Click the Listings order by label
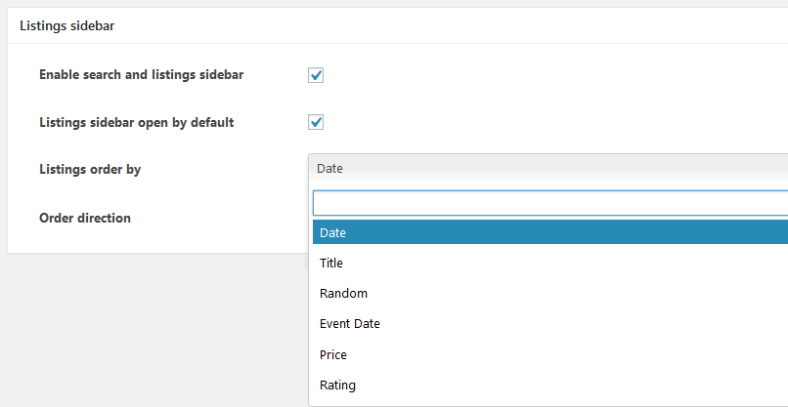 [90, 170]
